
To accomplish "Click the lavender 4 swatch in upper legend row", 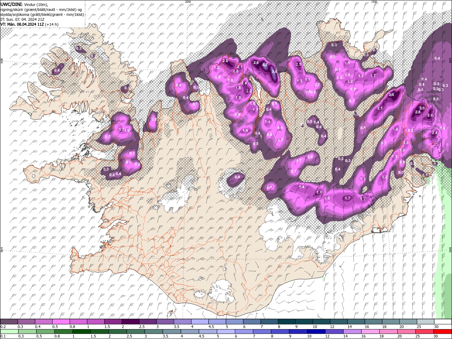I will [x=200, y=322].
